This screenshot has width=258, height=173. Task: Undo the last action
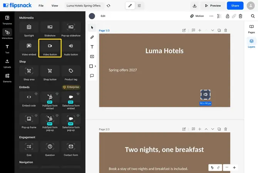[x=212, y=168]
